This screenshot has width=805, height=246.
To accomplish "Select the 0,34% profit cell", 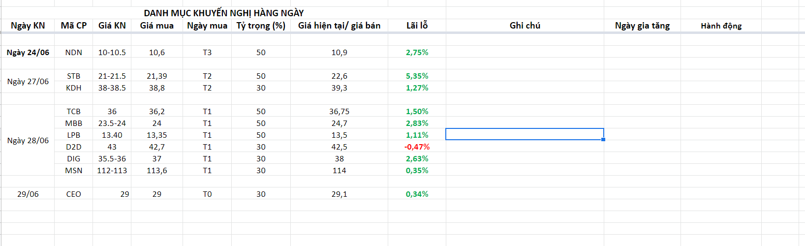I will coord(417,194).
